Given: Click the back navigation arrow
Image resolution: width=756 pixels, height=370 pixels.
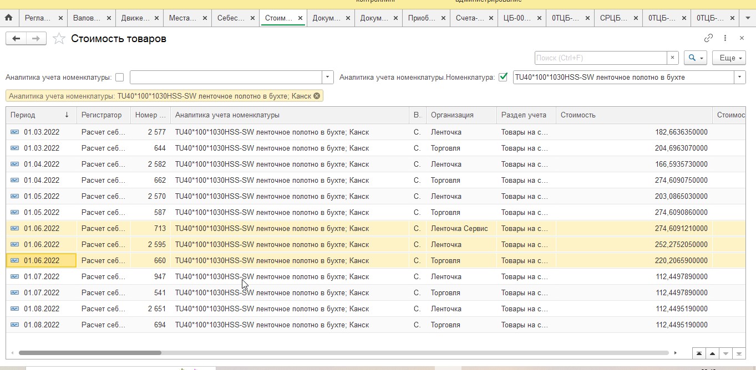Looking at the screenshot, I should coord(16,39).
